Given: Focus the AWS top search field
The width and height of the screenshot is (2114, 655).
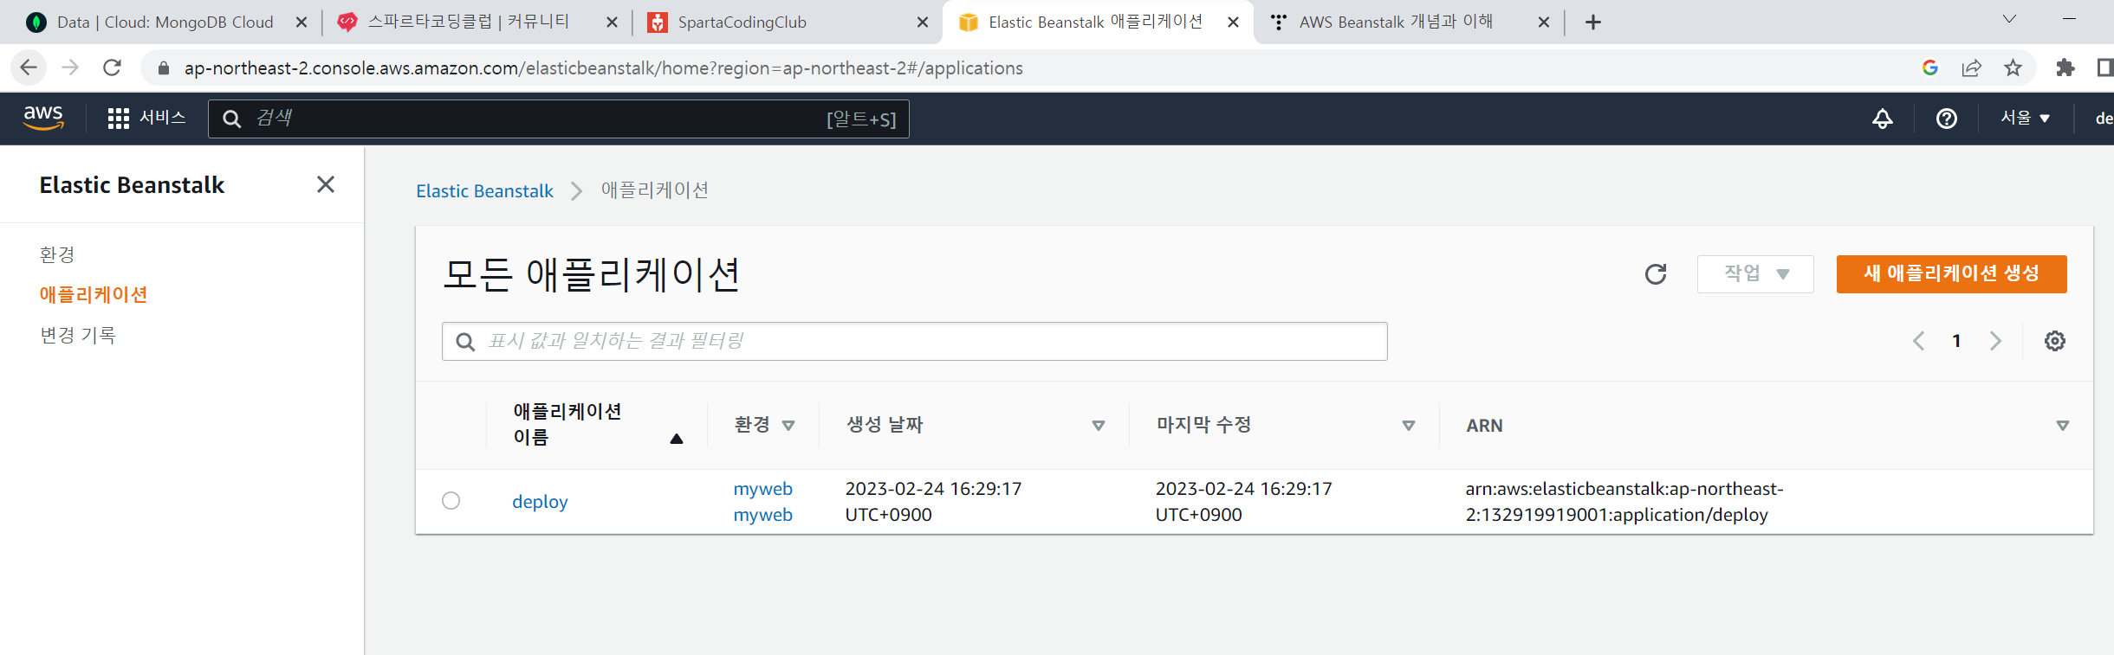Looking at the screenshot, I should (x=559, y=119).
